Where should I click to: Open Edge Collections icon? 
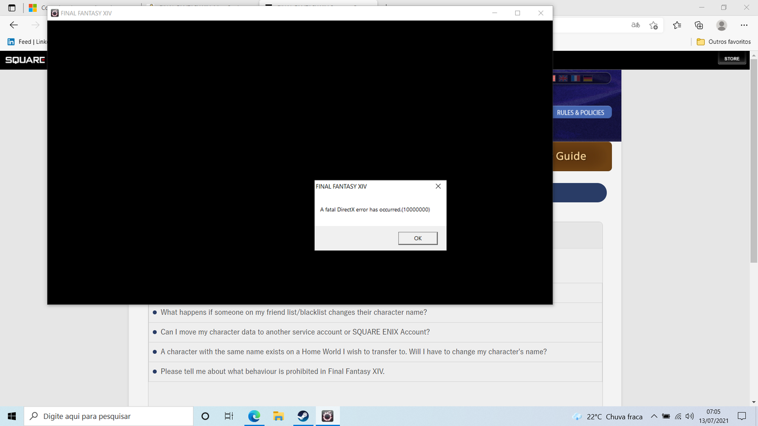699,25
